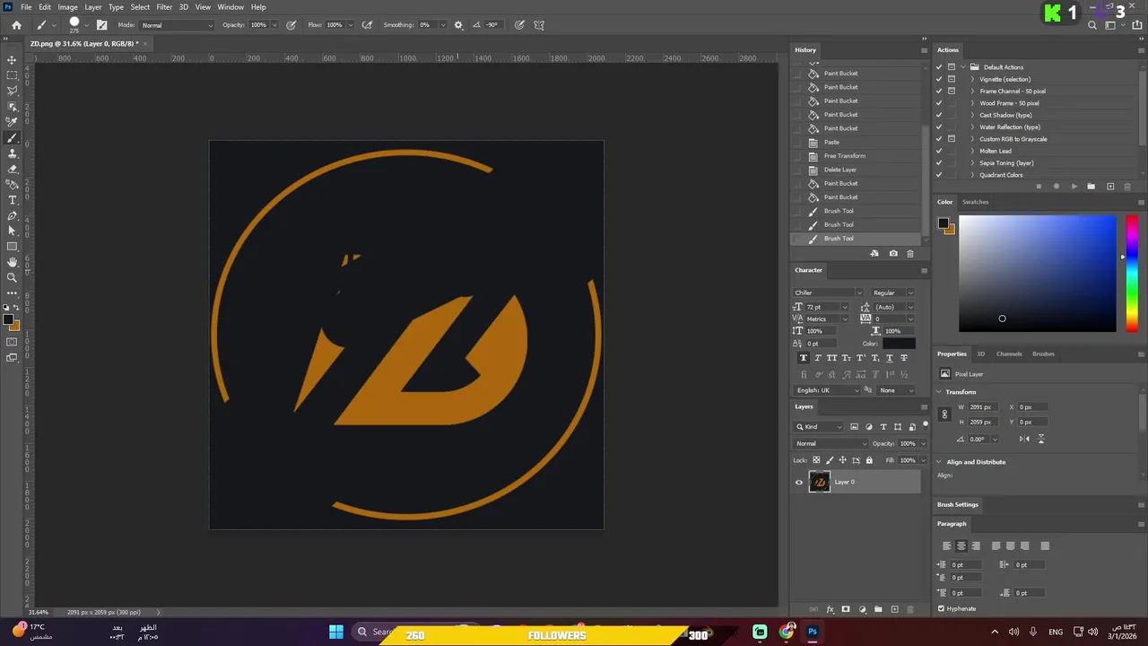The image size is (1148, 646).
Task: Open the Kind filter dropdown in Layers
Action: [x=819, y=427]
